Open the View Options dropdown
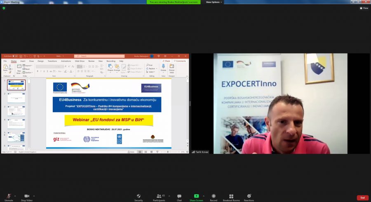The height and width of the screenshot is (202, 371). click(x=214, y=2)
